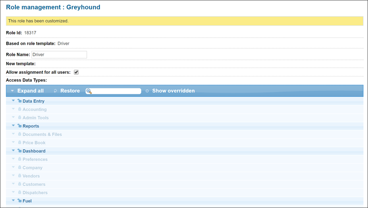
Task: Select the Documents & Files item
Action: coord(42,134)
